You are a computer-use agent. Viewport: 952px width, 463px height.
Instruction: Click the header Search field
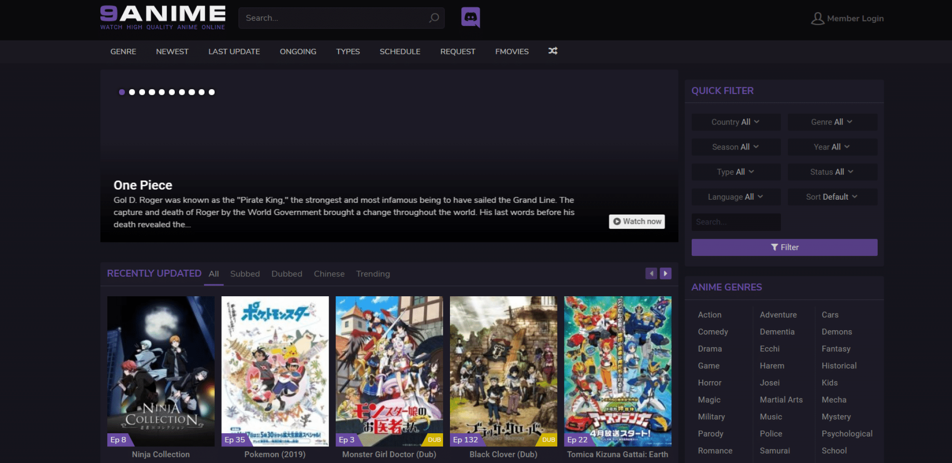[x=341, y=18]
